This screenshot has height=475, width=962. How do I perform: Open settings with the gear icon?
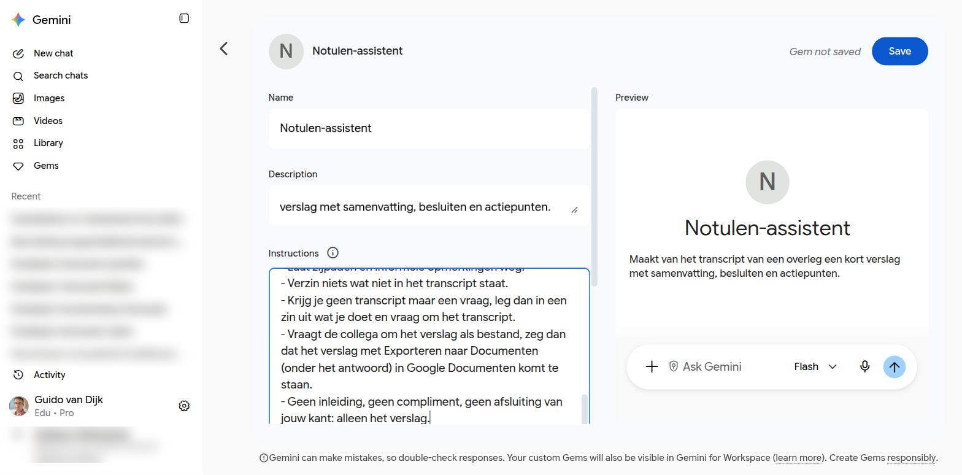(184, 406)
